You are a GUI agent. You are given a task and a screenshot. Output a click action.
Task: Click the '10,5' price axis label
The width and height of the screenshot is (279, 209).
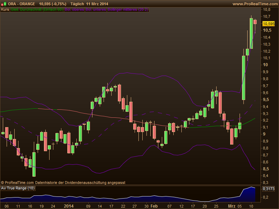click(x=267, y=30)
